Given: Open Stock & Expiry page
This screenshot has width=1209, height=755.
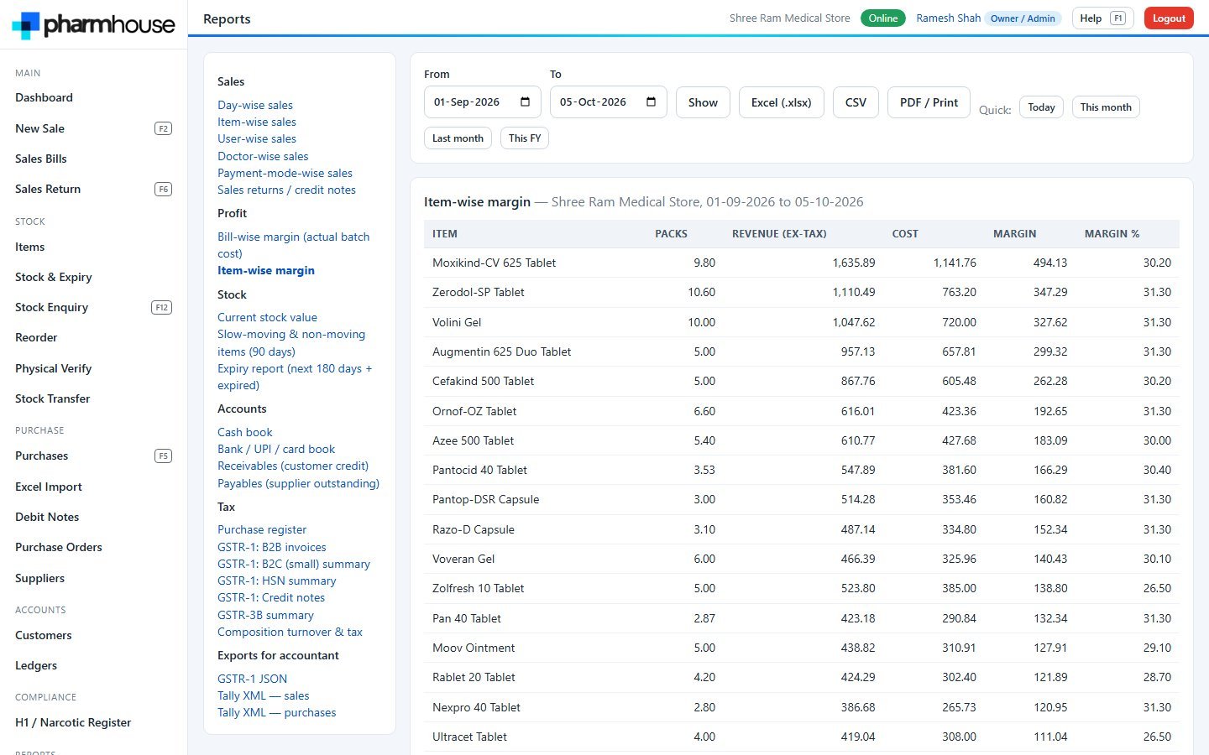Looking at the screenshot, I should click(x=54, y=277).
